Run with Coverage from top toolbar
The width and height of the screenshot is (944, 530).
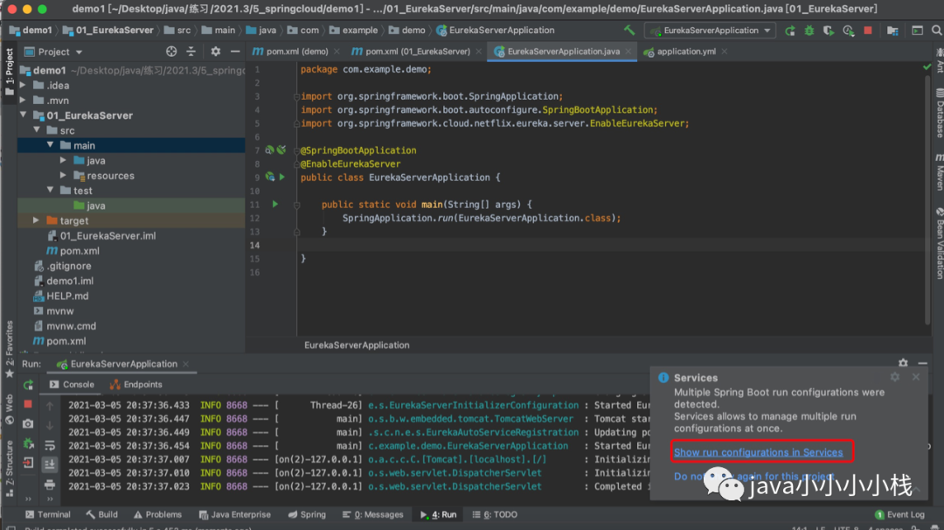829,31
